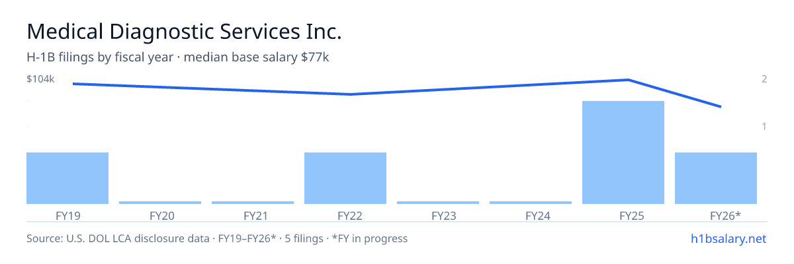Click the salary line peak above FY25

click(628, 80)
